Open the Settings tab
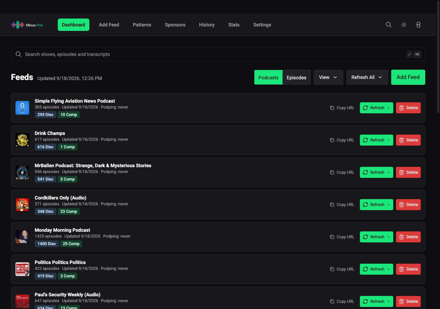This screenshot has height=309, width=440. point(262,25)
